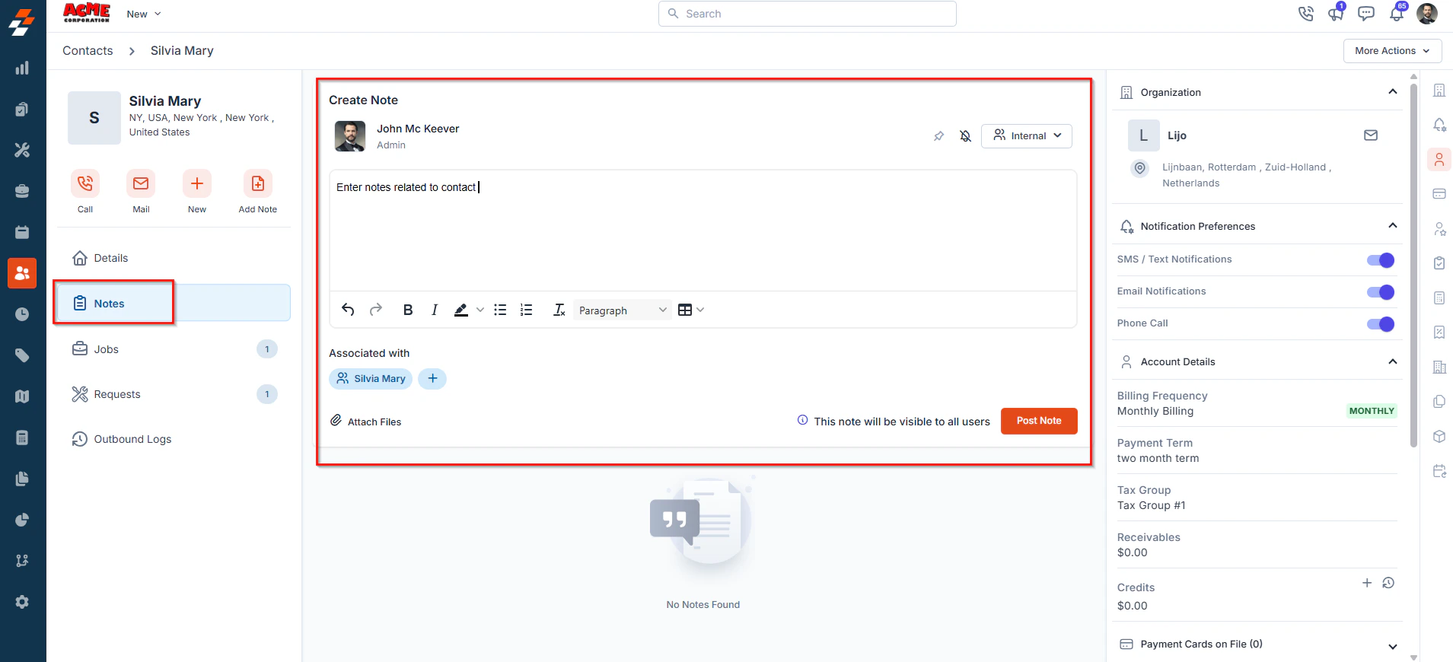The width and height of the screenshot is (1453, 662).
Task: Toggle Email Notifications switch
Action: 1381,292
